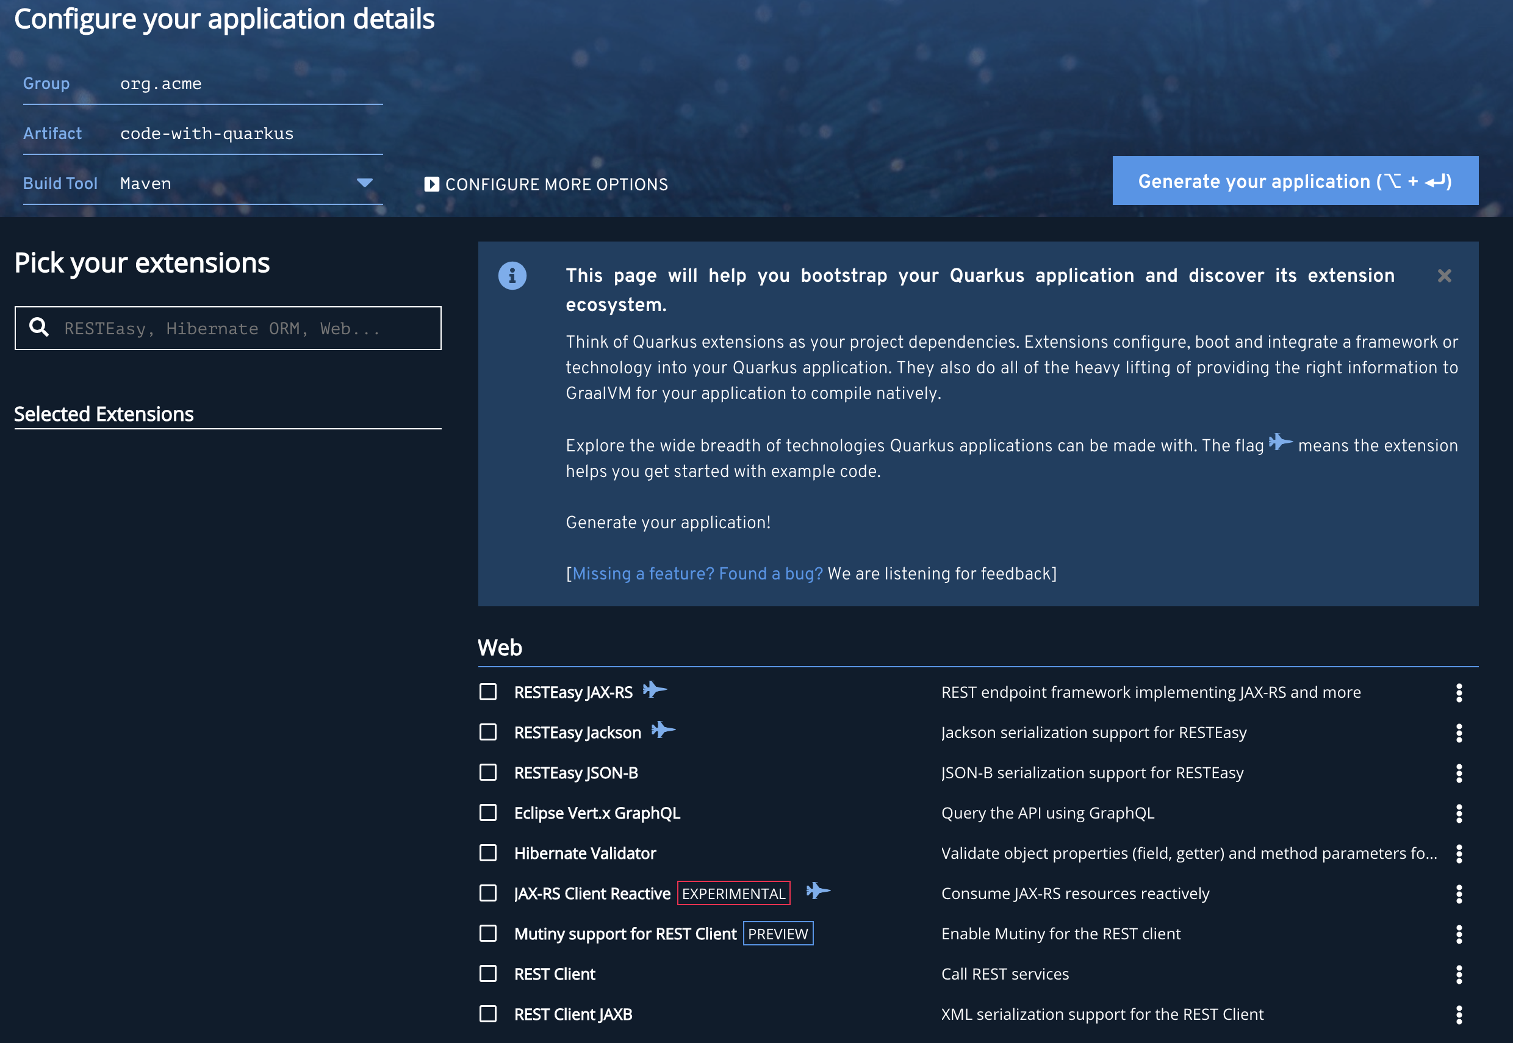The width and height of the screenshot is (1513, 1043).
Task: Dismiss the bootstrap info banner
Action: click(x=1445, y=275)
